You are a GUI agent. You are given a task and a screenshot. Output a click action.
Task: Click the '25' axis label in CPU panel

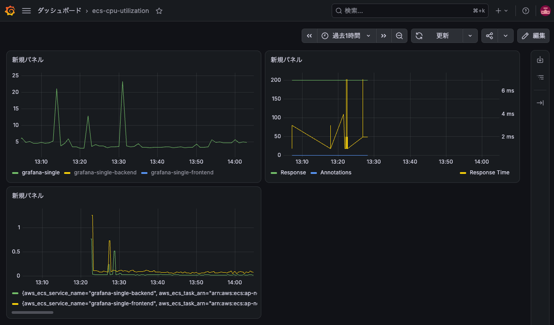coord(15,76)
